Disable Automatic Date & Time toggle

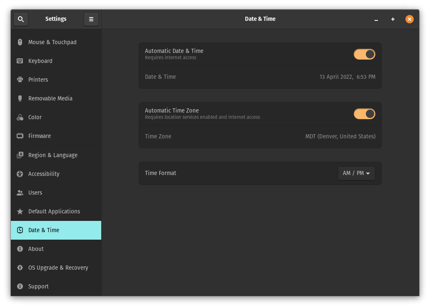365,54
